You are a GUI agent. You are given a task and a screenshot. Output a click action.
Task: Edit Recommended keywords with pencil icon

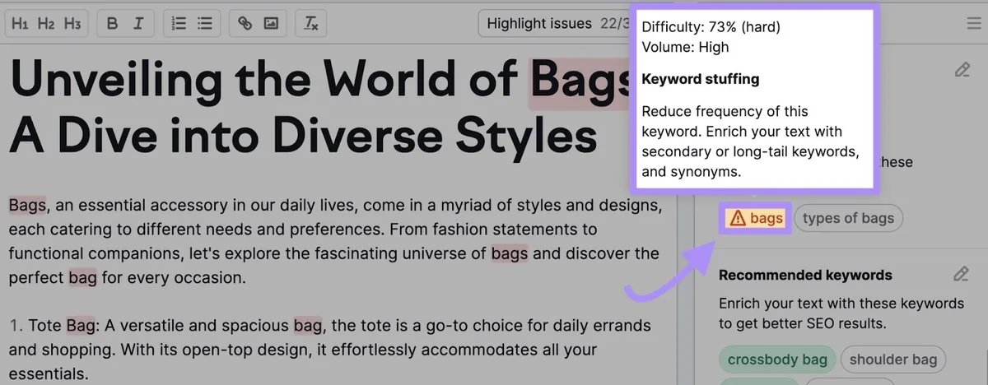tap(961, 274)
